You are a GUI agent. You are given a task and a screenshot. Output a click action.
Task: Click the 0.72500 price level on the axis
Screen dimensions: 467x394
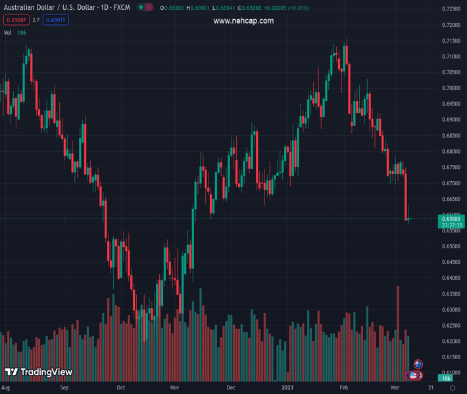click(451, 9)
